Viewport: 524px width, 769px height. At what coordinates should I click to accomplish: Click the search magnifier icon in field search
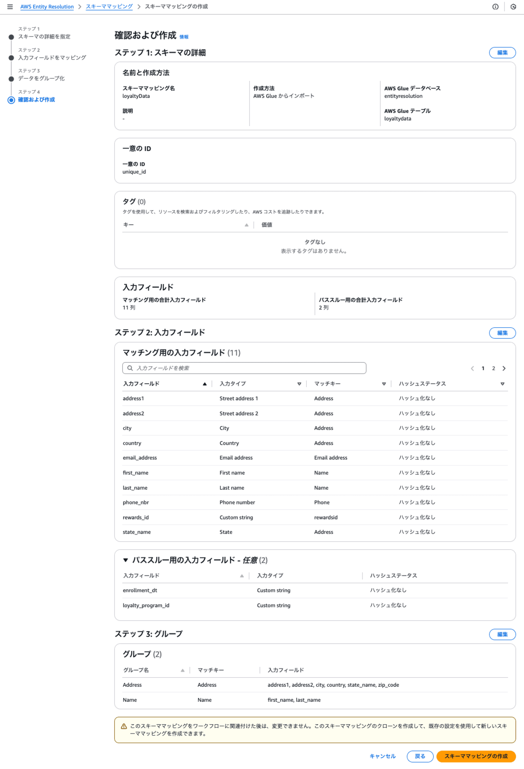click(130, 368)
